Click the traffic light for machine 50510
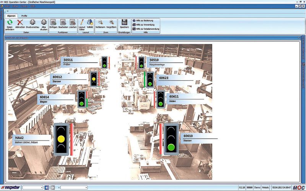 pos(141,63)
